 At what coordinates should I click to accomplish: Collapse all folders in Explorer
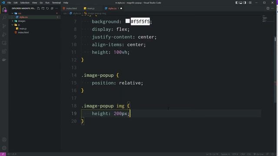52,8
